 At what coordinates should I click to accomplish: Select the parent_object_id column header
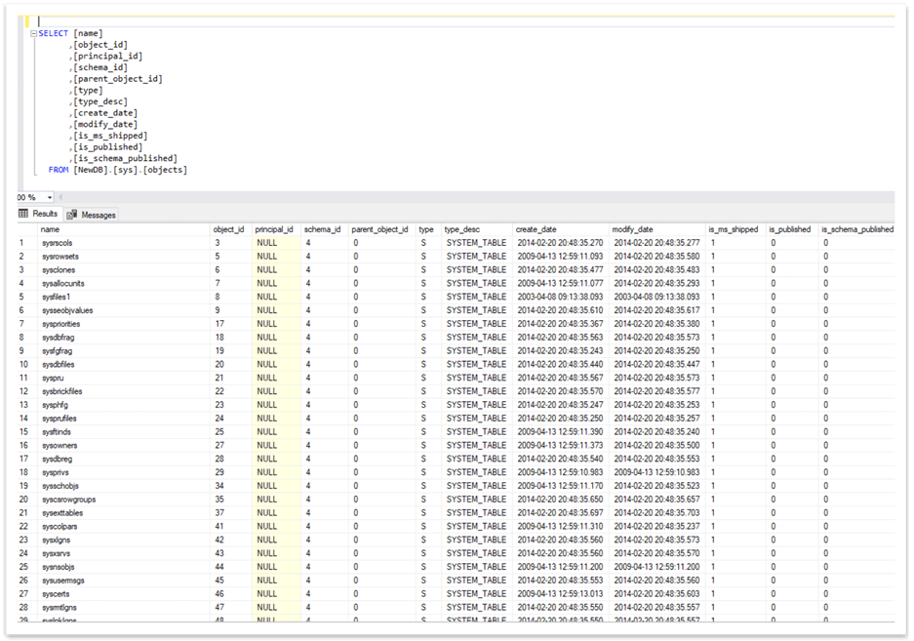[x=381, y=230]
